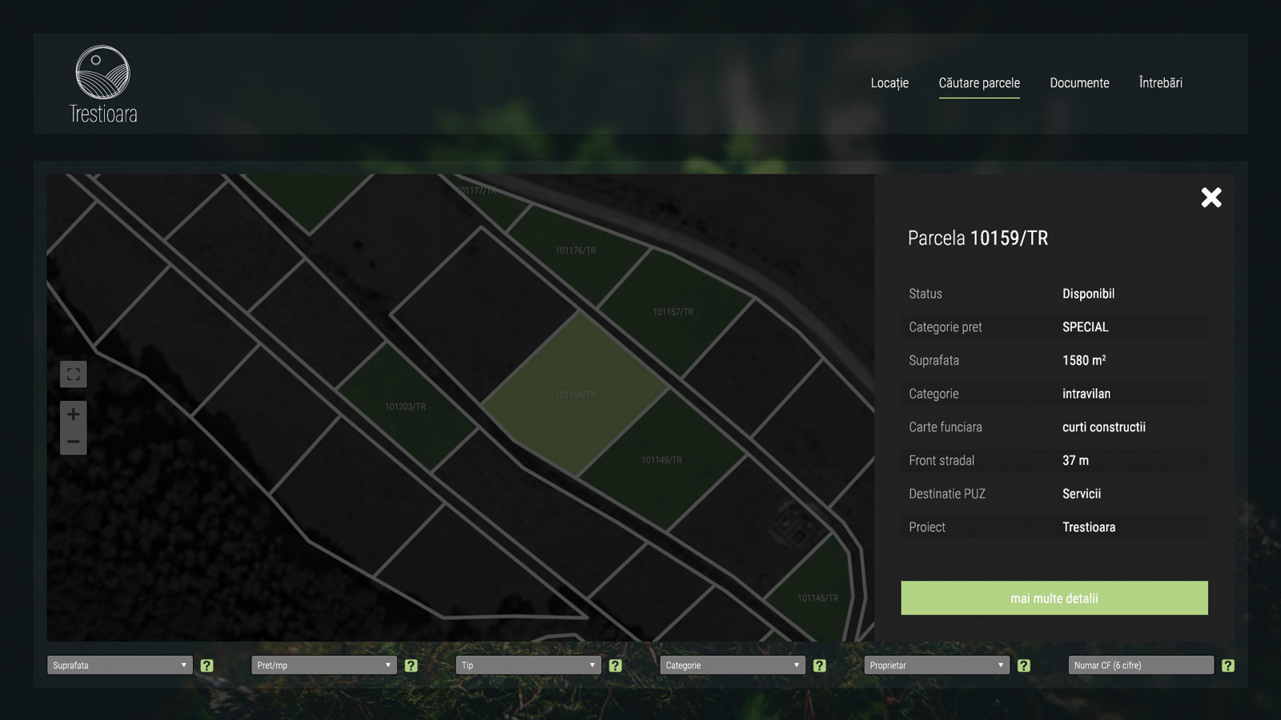Toggle fullscreen map view

73,374
